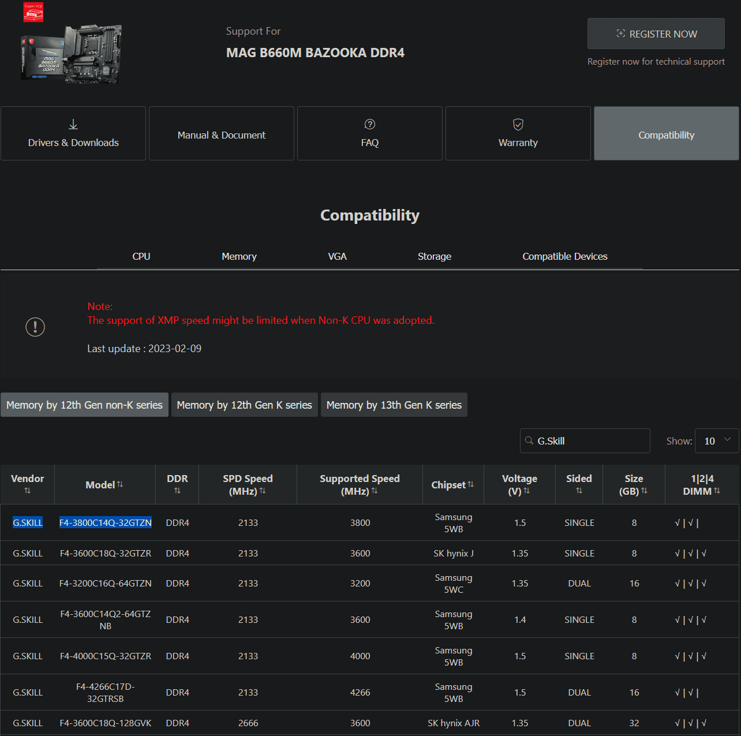This screenshot has height=736, width=741.
Task: Click the Samsung 5WC chipset cell
Action: point(454,583)
